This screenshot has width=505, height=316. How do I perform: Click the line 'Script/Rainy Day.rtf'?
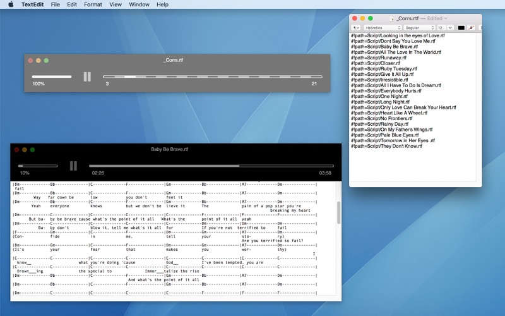click(x=379, y=124)
